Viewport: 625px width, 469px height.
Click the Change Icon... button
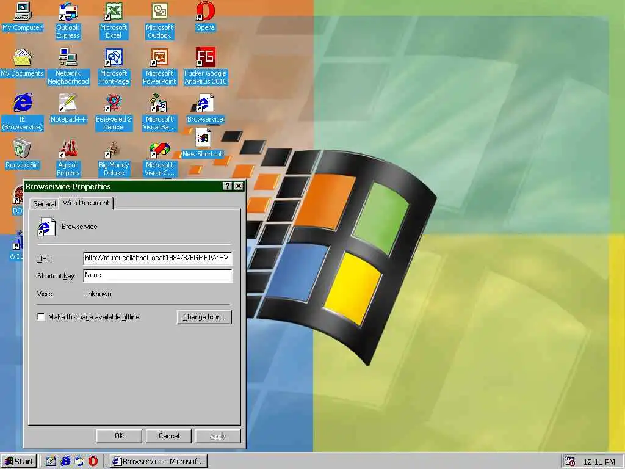pyautogui.click(x=204, y=317)
